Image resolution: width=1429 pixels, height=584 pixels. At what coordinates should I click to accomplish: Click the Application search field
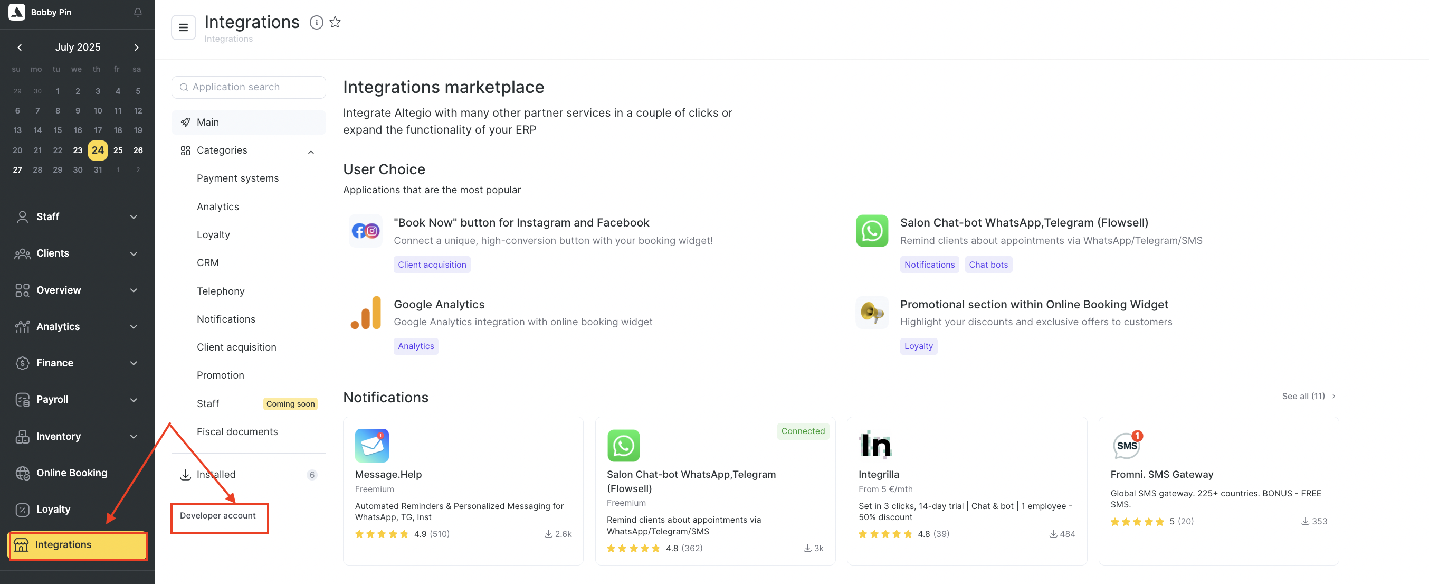coord(249,87)
